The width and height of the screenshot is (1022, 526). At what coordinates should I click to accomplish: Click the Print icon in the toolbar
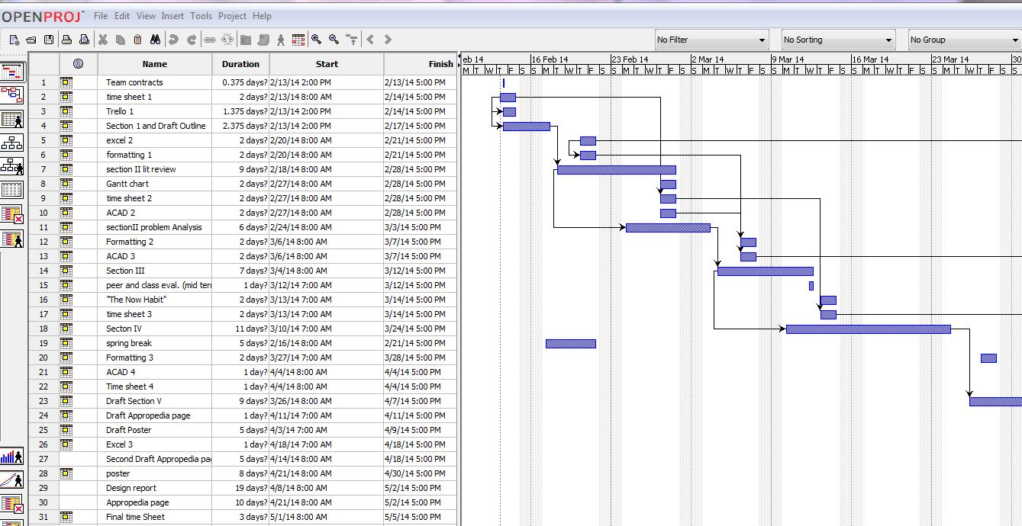pos(66,40)
